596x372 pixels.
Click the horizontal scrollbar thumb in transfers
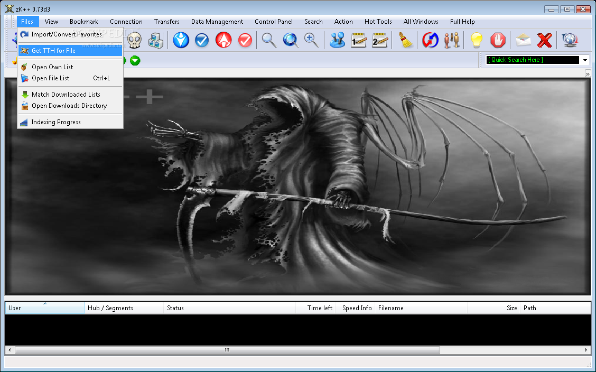pos(227,350)
